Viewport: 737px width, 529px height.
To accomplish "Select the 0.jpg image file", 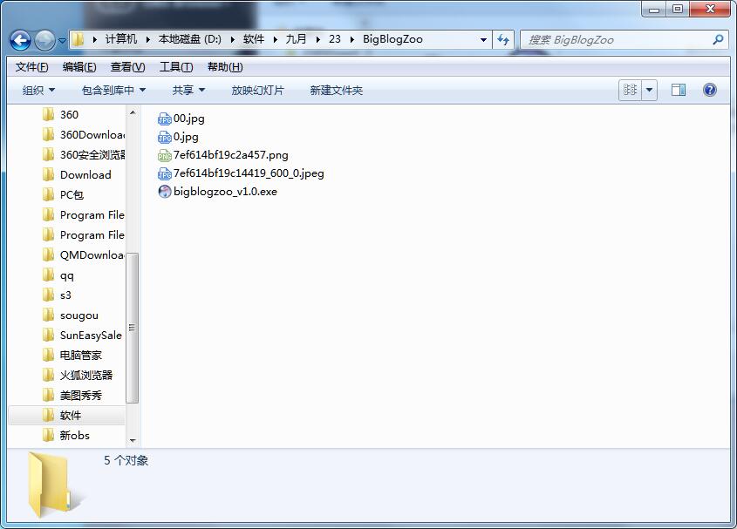I will [181, 137].
